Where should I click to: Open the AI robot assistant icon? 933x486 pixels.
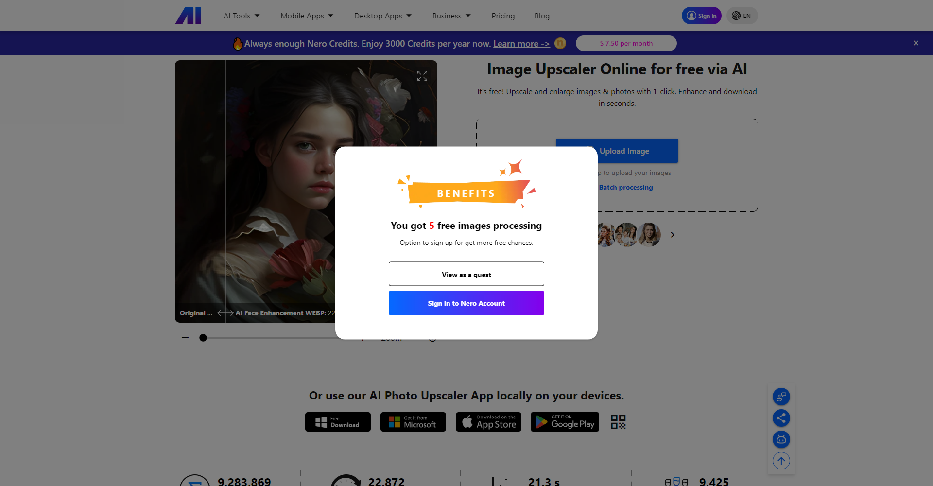[x=781, y=439]
